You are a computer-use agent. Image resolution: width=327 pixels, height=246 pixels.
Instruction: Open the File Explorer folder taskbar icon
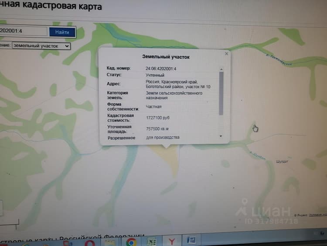click(110, 243)
